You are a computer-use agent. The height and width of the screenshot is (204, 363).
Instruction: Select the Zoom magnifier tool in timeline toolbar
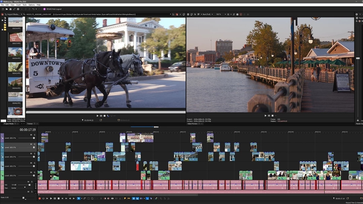(x=92, y=199)
